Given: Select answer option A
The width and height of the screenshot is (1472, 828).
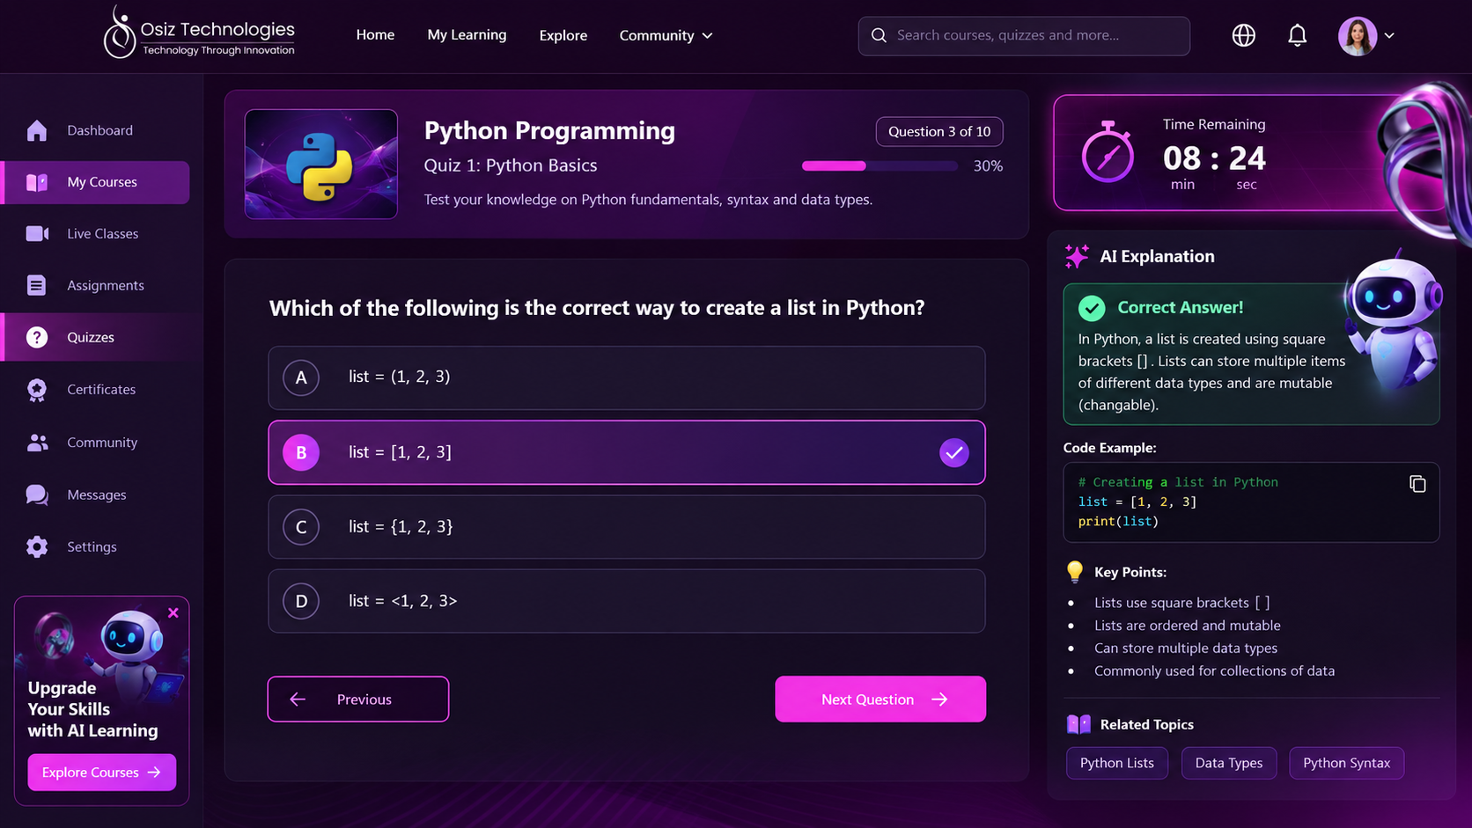Looking at the screenshot, I should point(626,377).
